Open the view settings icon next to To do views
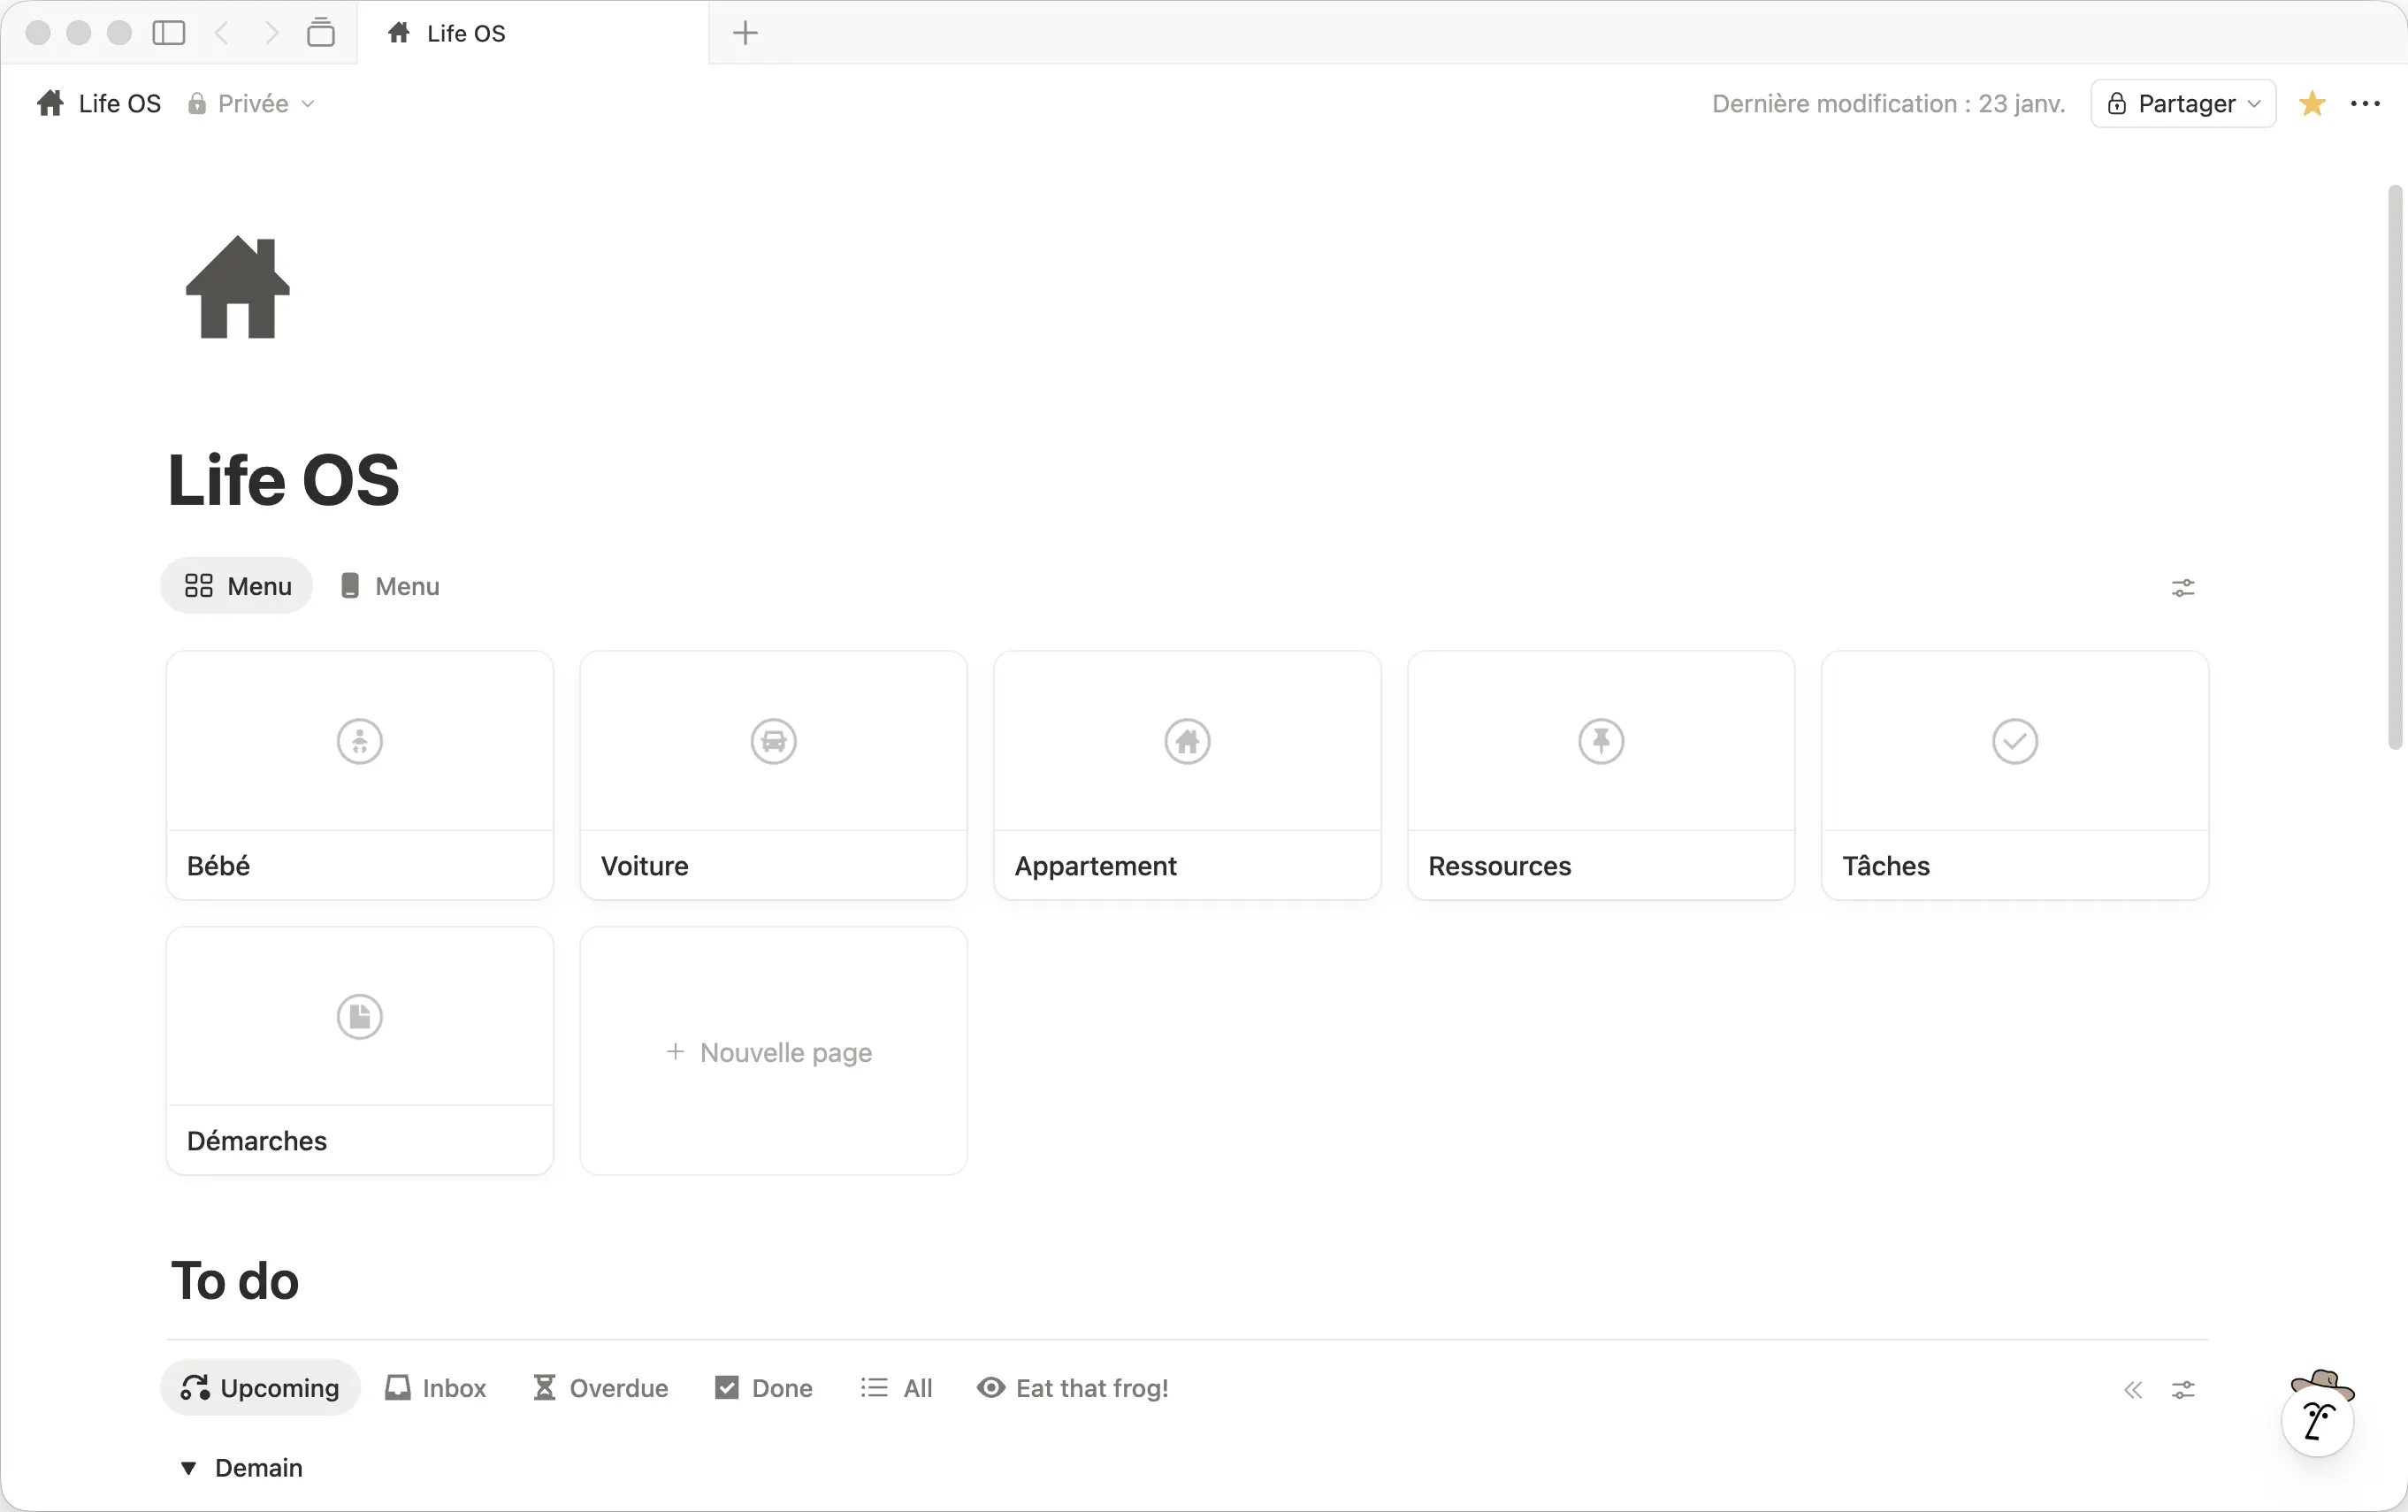 tap(2183, 1388)
